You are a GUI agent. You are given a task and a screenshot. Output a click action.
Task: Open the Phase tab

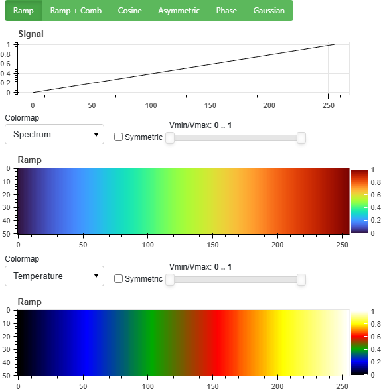coord(226,11)
